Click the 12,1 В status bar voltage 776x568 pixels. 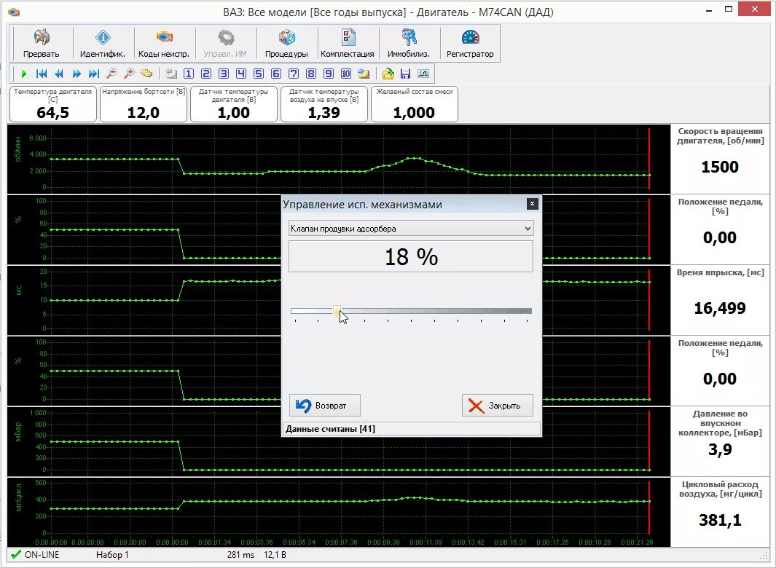coord(275,555)
